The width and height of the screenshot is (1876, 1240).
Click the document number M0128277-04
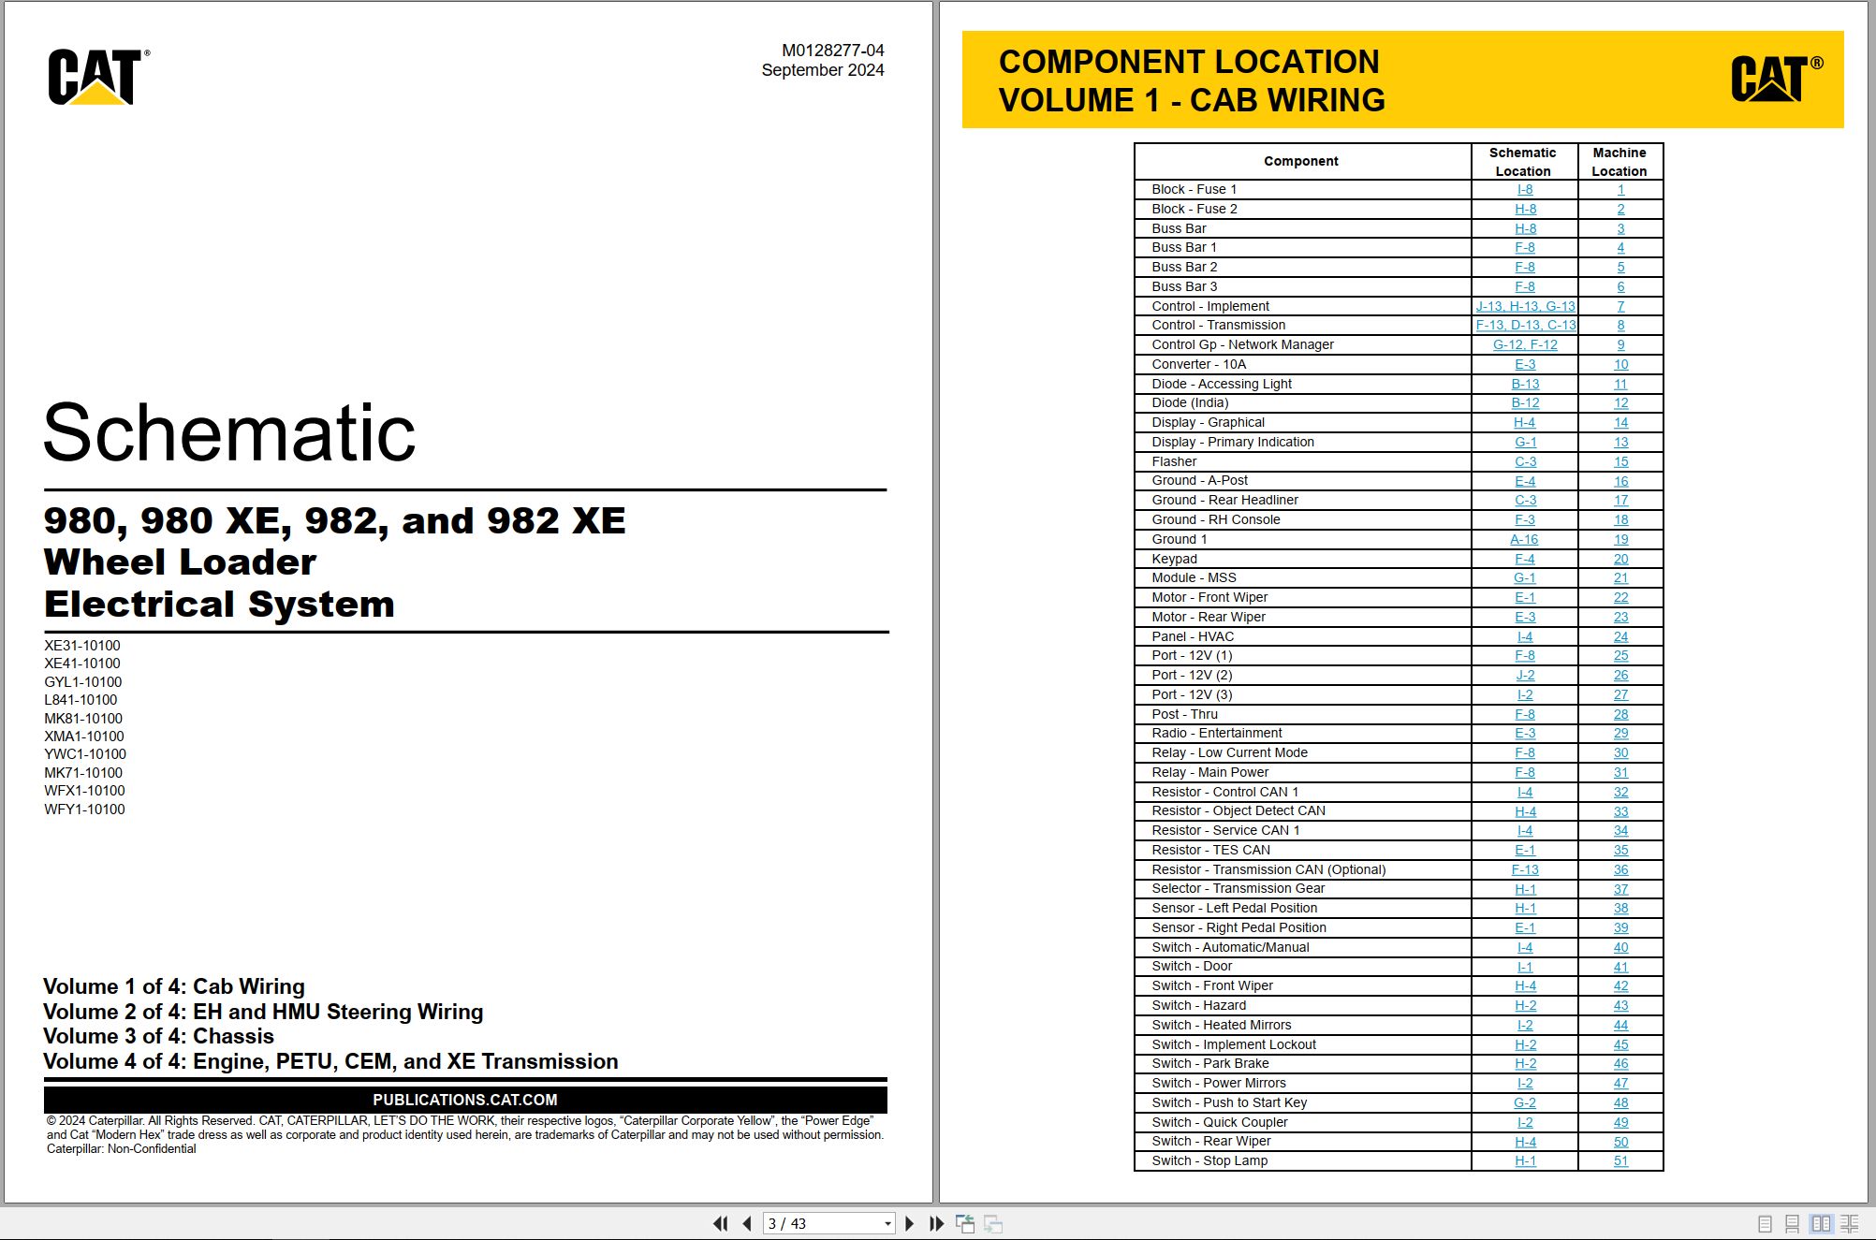[833, 51]
